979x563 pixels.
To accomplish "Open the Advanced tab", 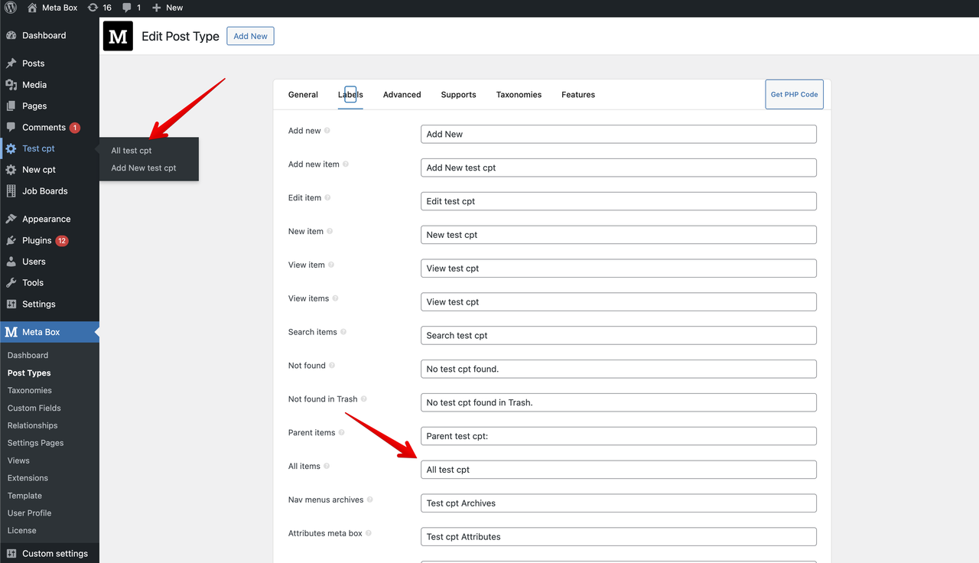I will coord(402,95).
